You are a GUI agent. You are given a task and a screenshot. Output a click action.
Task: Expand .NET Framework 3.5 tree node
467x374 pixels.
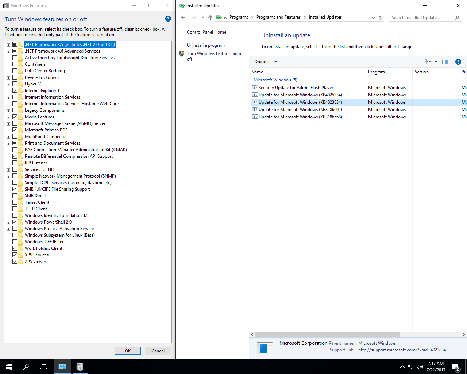coord(8,45)
